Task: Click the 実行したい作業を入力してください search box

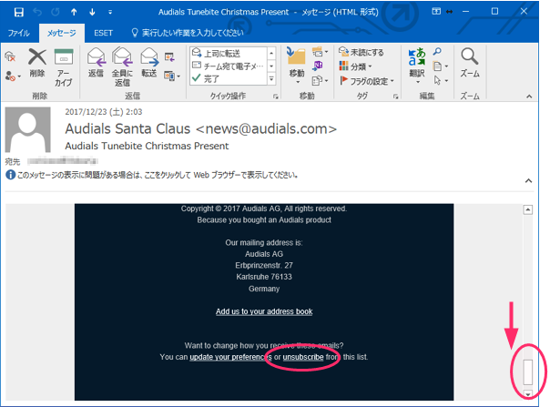Action: 188,33
